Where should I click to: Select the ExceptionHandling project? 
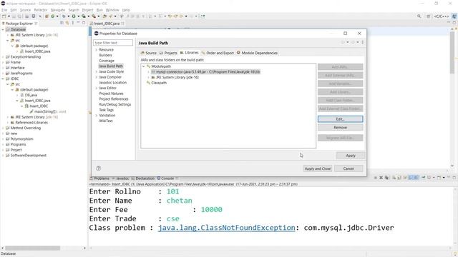click(x=26, y=57)
